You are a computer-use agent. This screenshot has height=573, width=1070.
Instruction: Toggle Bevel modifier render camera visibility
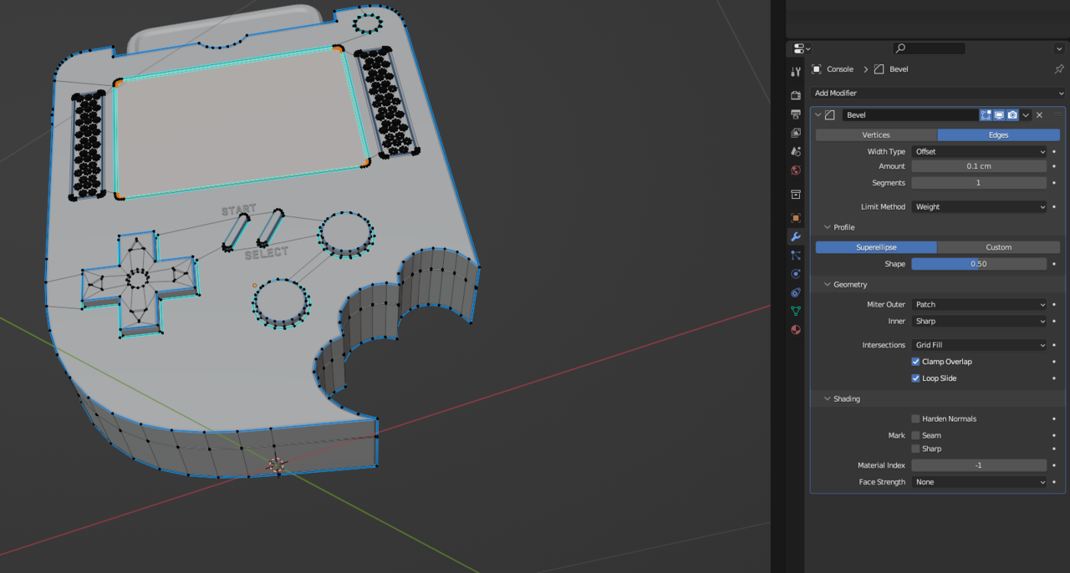1012,115
